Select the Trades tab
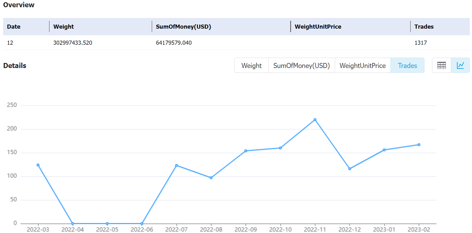 click(407, 65)
